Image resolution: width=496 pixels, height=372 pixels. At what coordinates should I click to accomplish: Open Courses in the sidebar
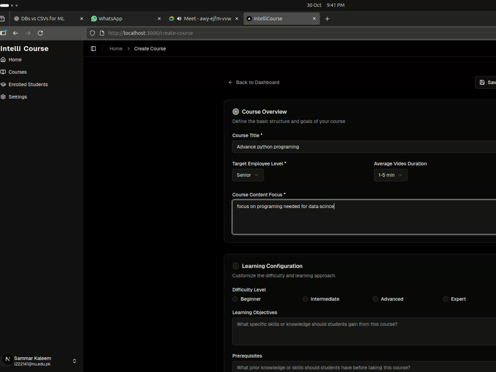tap(17, 72)
